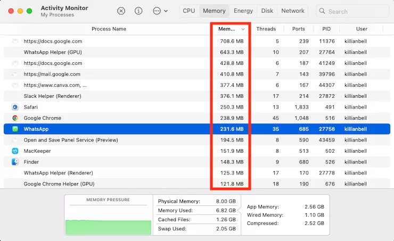This screenshot has height=241, width=394.
Task: Click the App Memory 2.56 GB value
Action: tap(314, 206)
